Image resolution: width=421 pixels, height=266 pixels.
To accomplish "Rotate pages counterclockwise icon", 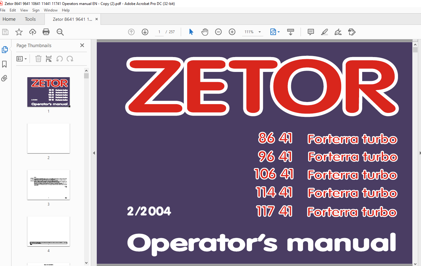I will [59, 59].
